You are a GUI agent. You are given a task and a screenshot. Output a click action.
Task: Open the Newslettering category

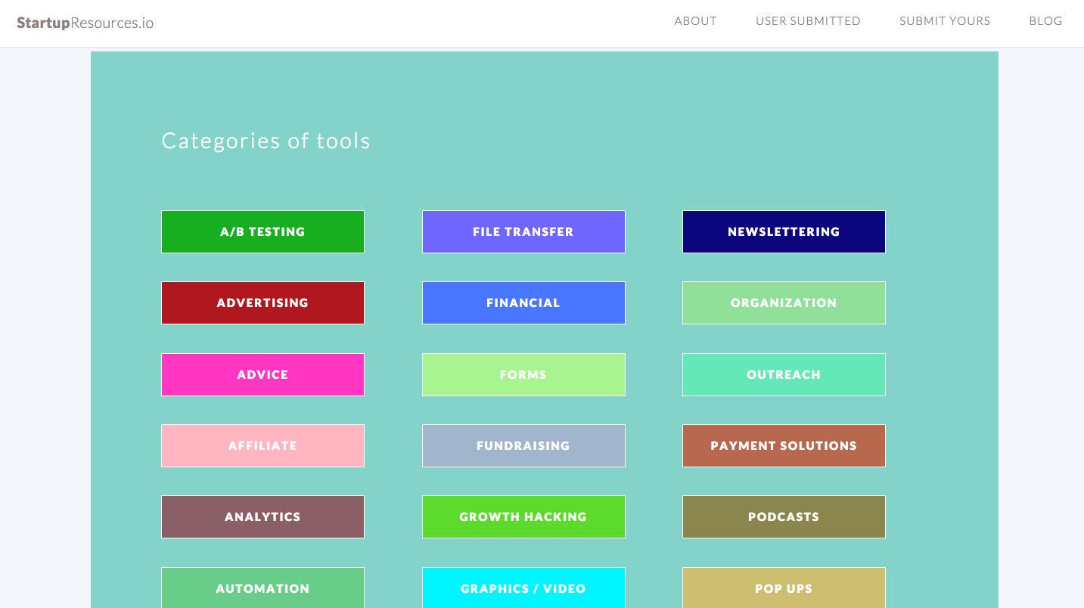pos(784,231)
